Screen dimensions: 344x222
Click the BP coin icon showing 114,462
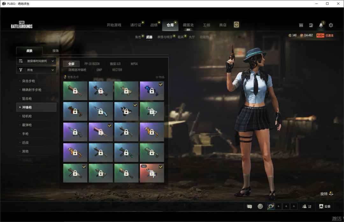point(301,35)
